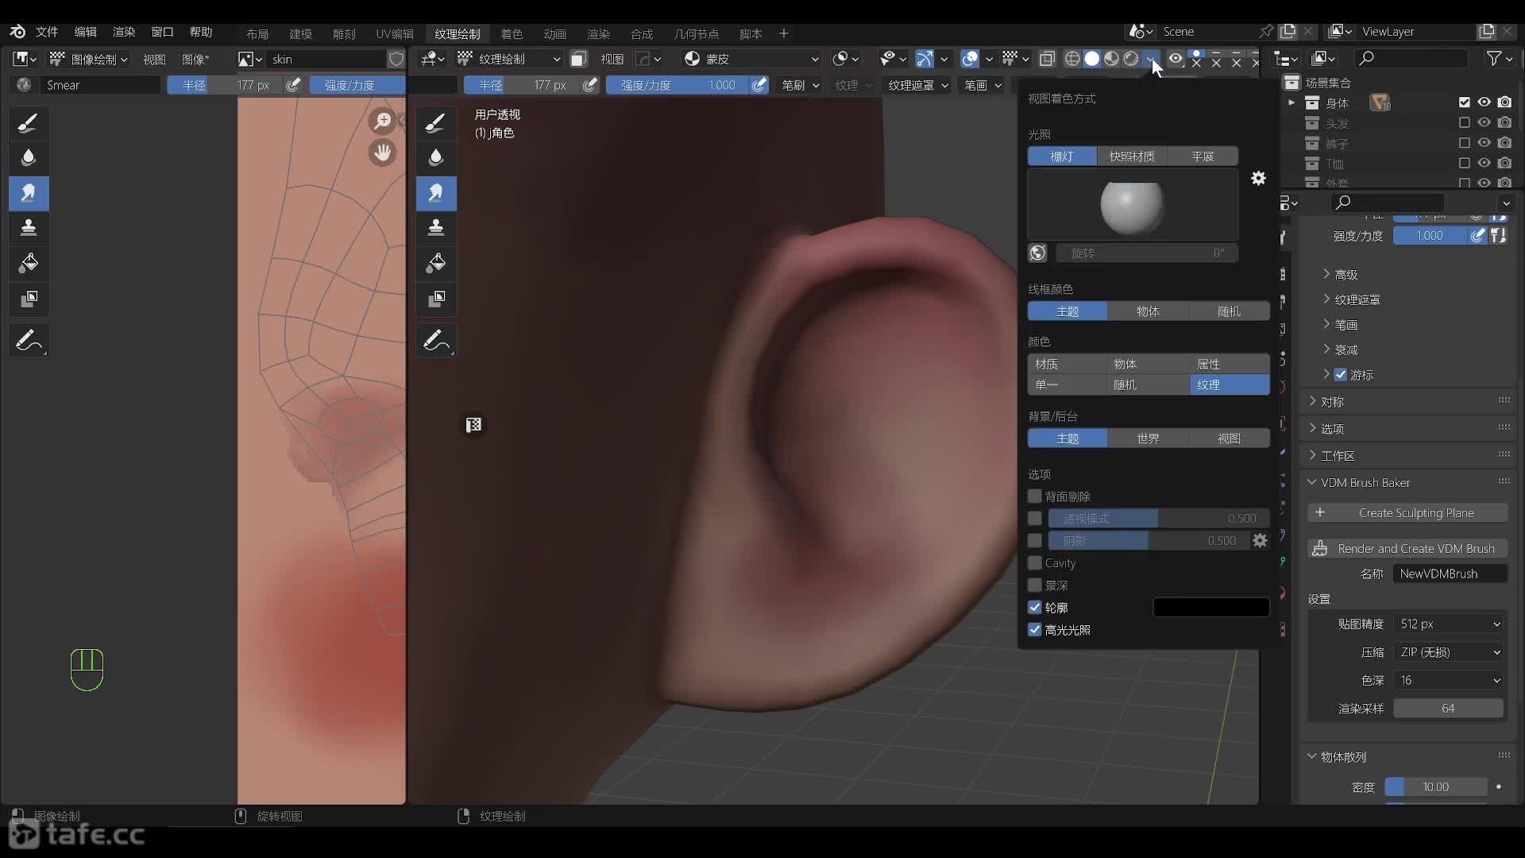Switch to the 着色 shading workspace tab
The height and width of the screenshot is (858, 1525).
512,33
